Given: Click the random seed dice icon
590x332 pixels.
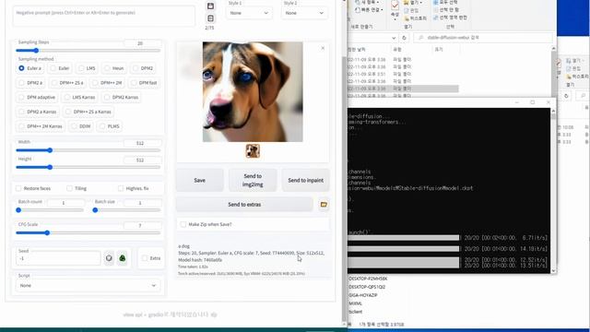Looking at the screenshot, I should point(109,258).
